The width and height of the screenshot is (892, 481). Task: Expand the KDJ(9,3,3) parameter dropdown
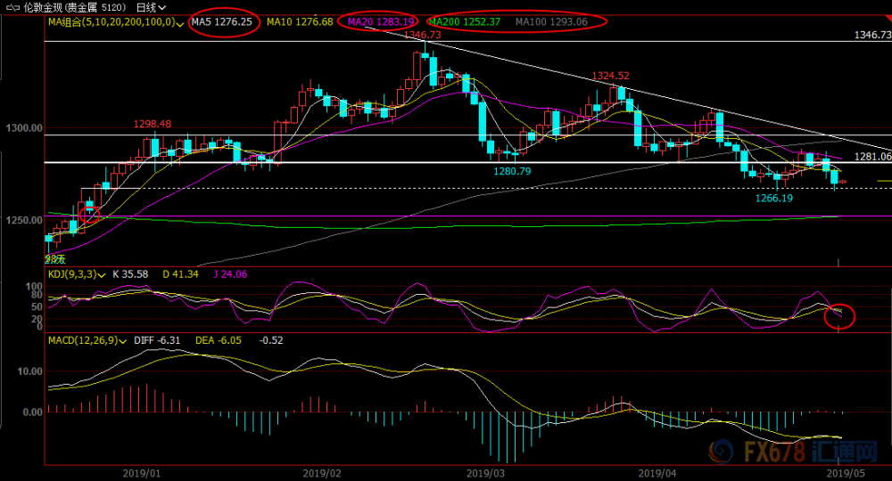(x=102, y=275)
